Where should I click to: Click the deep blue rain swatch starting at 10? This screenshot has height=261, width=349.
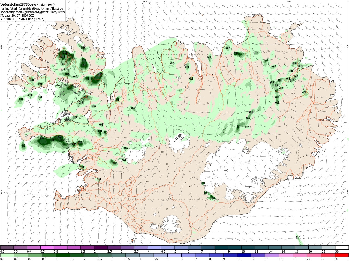coord(244,255)
